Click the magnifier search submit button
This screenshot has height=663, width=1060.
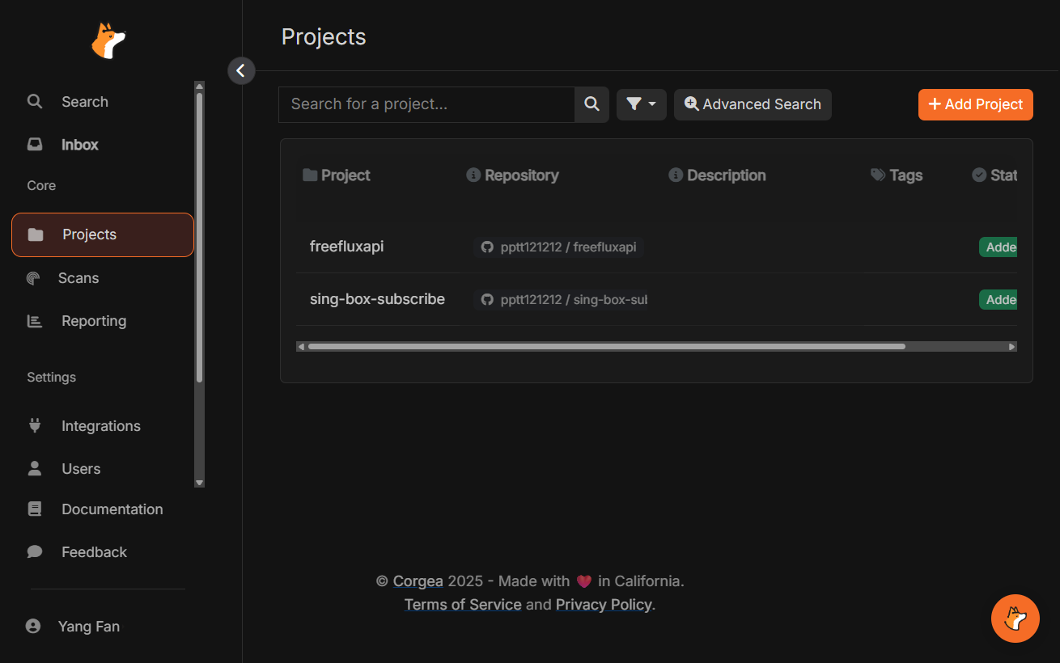(x=591, y=104)
